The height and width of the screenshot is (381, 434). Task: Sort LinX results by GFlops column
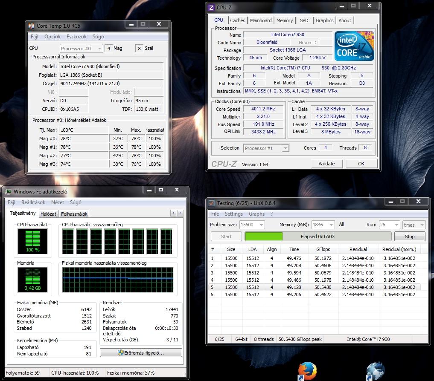[323, 249]
